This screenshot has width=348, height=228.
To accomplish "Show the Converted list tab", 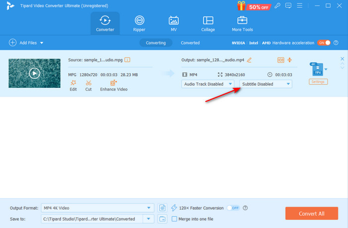I will tap(190, 43).
